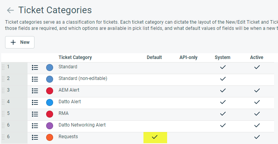This screenshot has height=144, width=278.
Task: Open list menu for Standard (non-editable)
Action: [35, 79]
